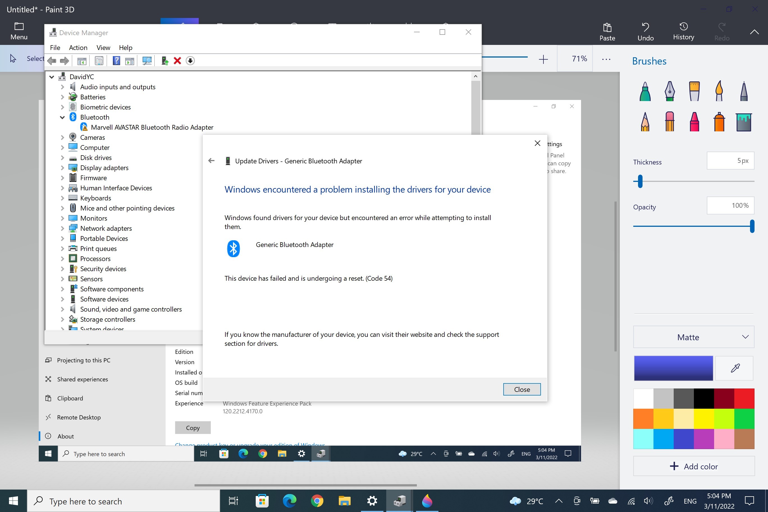Collapse the Bluetooth tree node
This screenshot has height=512, width=768.
pyautogui.click(x=62, y=117)
